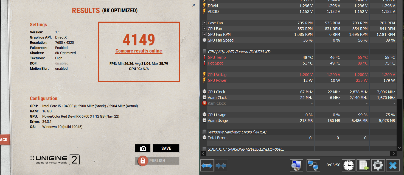Click the expand columns blue arrows icon
This screenshot has height=175, width=404.
pos(207,165)
